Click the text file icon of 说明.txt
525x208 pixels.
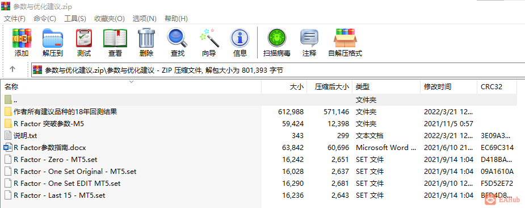[9, 135]
